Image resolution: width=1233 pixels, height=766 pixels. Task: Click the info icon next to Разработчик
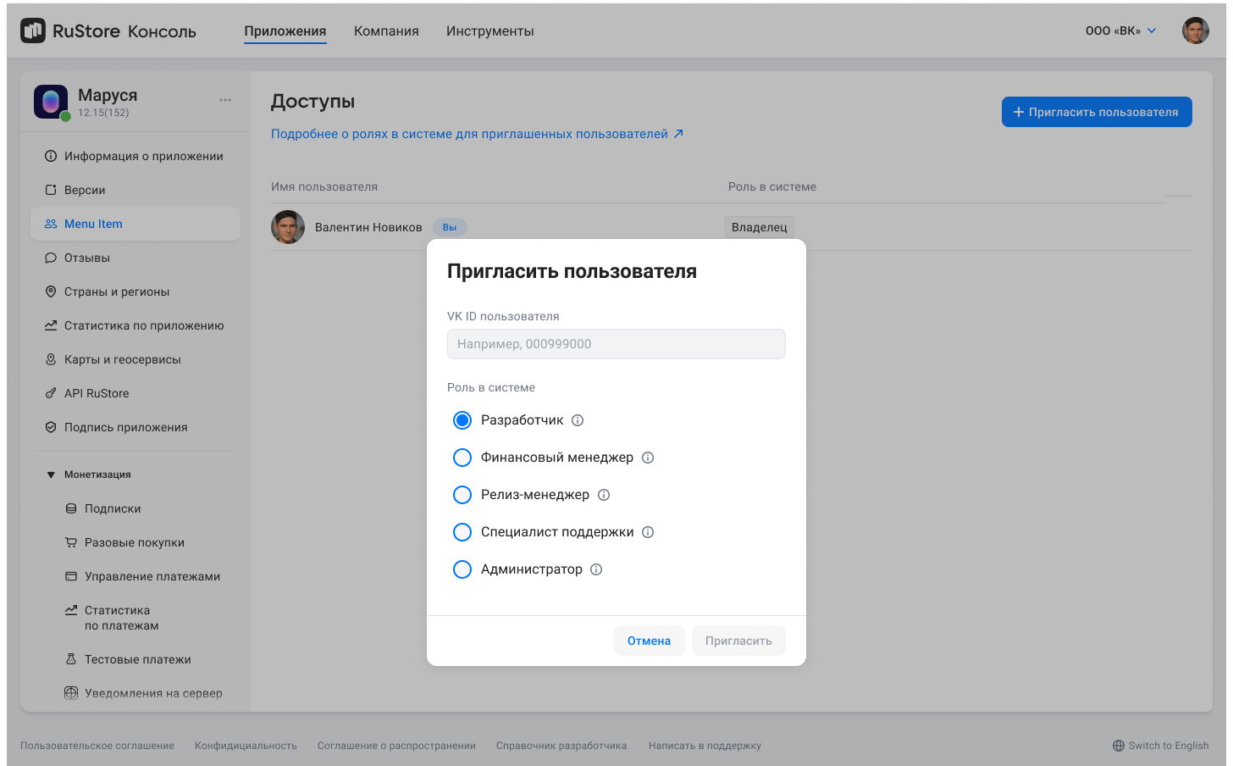tap(578, 420)
